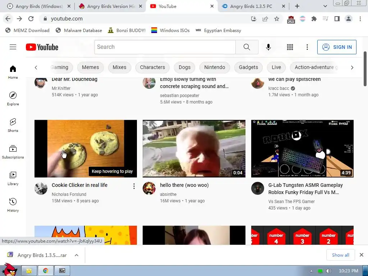
Task: Open a new browser tab
Action: [297, 6]
